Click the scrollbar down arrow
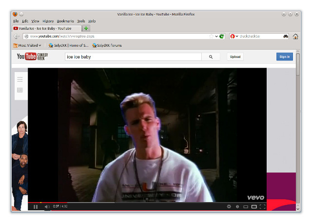The width and height of the screenshot is (312, 223). pos(298,209)
